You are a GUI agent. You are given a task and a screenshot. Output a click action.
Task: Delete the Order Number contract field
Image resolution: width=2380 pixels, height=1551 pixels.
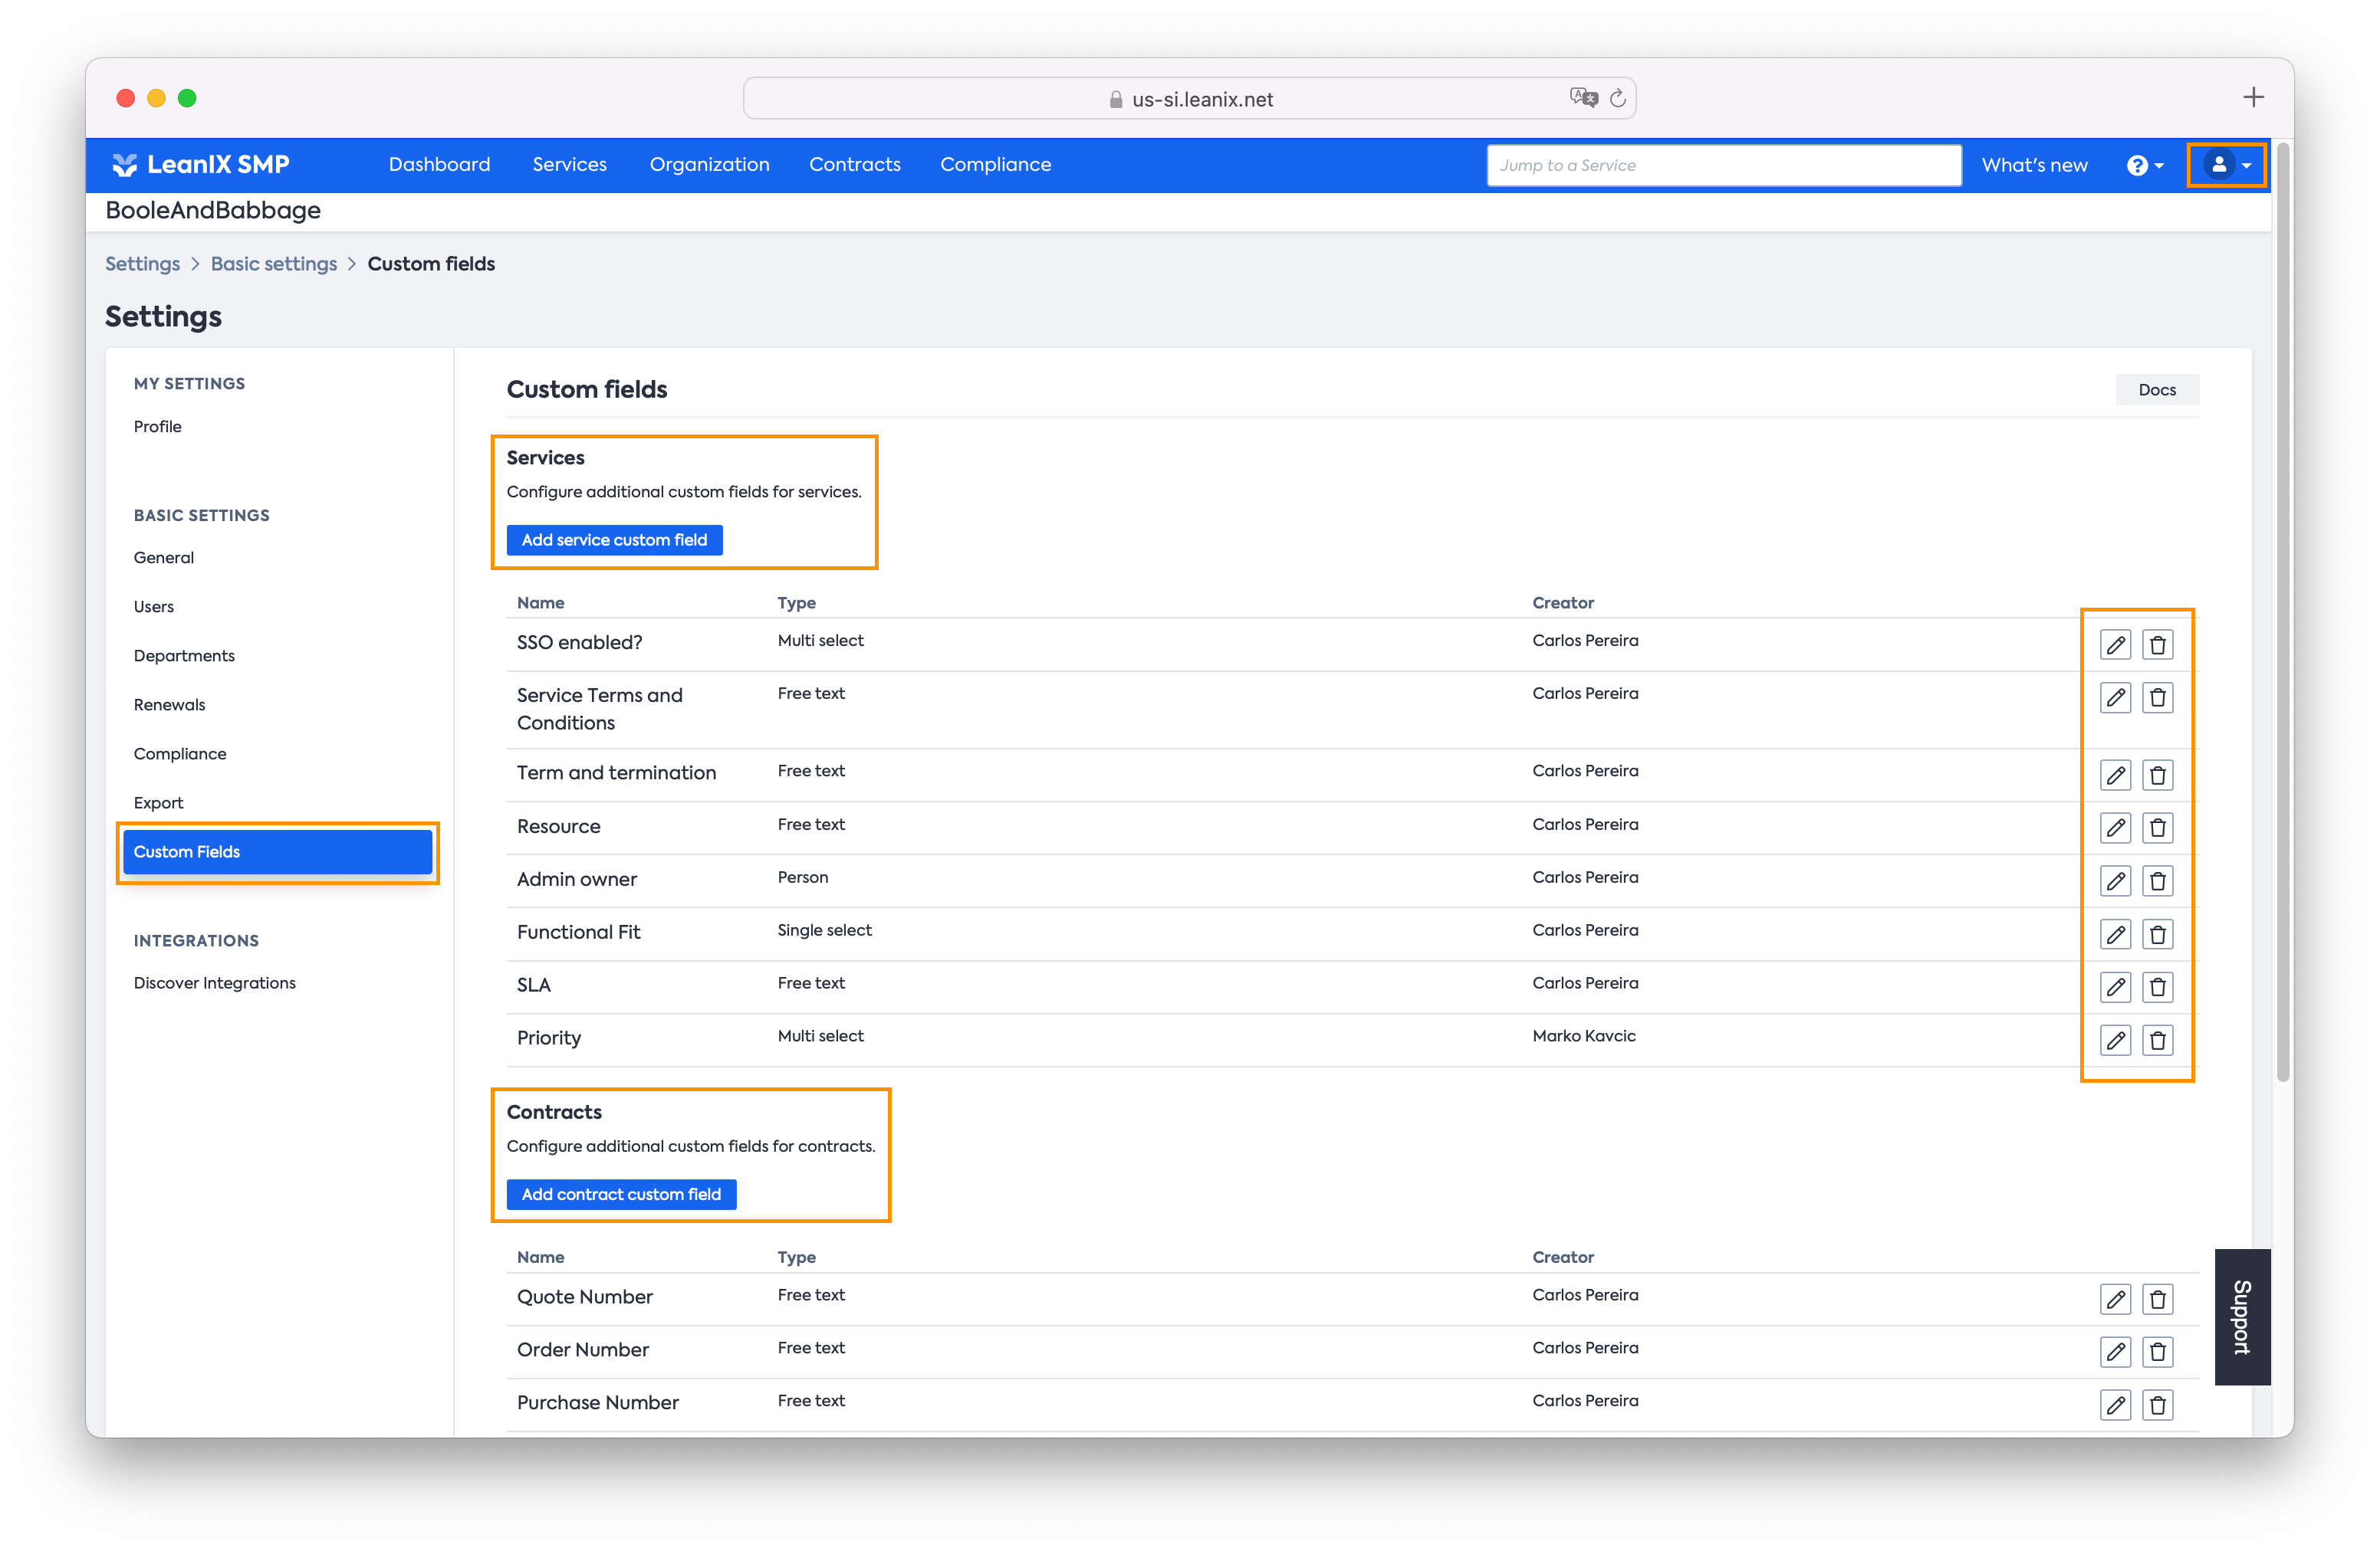coord(2157,1352)
